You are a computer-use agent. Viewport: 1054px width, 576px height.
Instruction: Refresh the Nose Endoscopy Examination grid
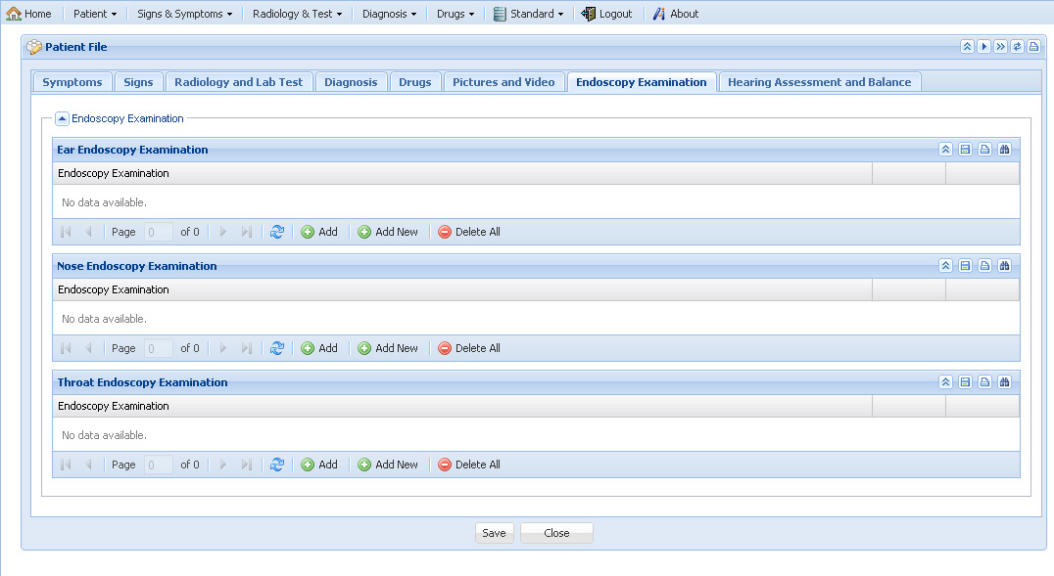click(277, 348)
